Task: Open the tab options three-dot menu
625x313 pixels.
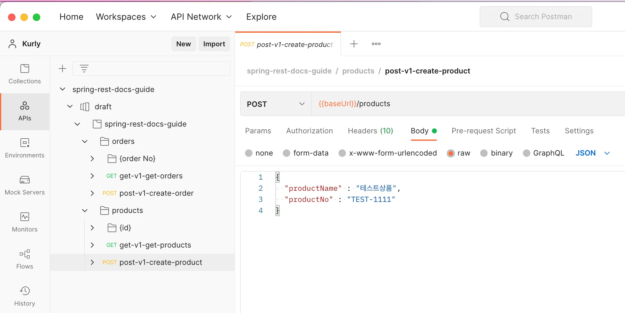Action: [x=376, y=44]
